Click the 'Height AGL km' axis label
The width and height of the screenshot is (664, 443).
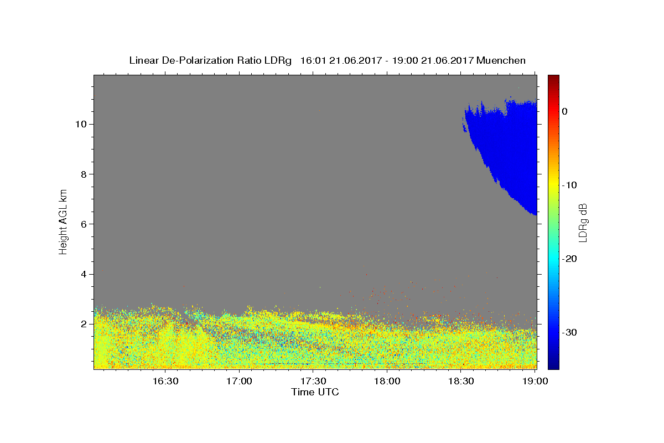pyautogui.click(x=64, y=222)
